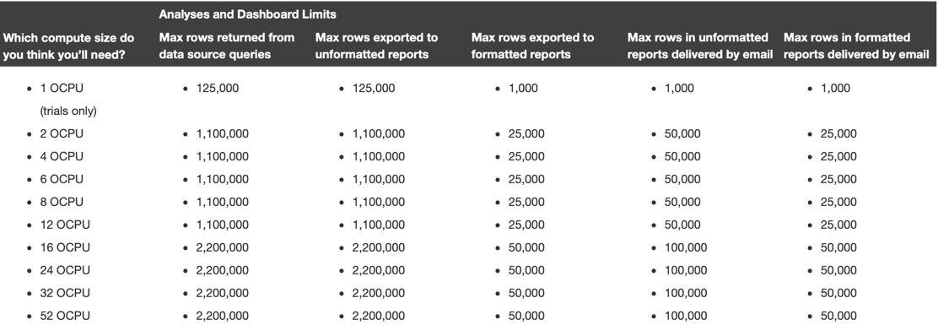Viewport: 938px width, 336px height.
Task: Click the 50,000 unformatted email value for 6 OCPU
Action: 682,179
